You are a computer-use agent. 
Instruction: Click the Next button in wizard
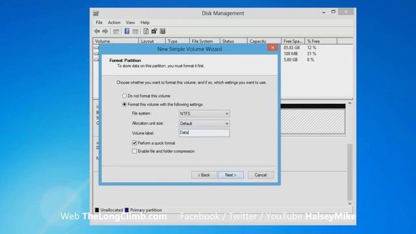pyautogui.click(x=231, y=175)
